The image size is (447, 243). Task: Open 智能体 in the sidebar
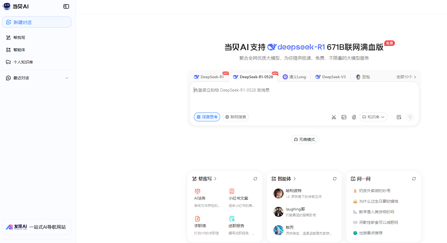pyautogui.click(x=37, y=50)
